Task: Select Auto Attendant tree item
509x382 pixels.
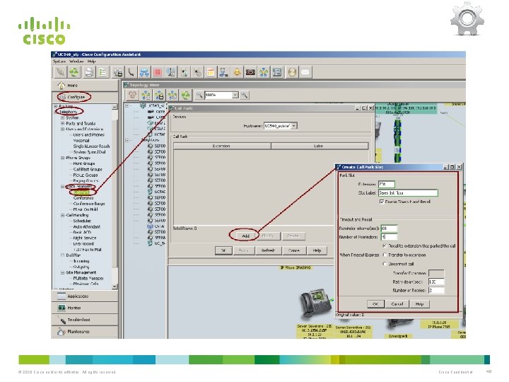Action: (87, 227)
